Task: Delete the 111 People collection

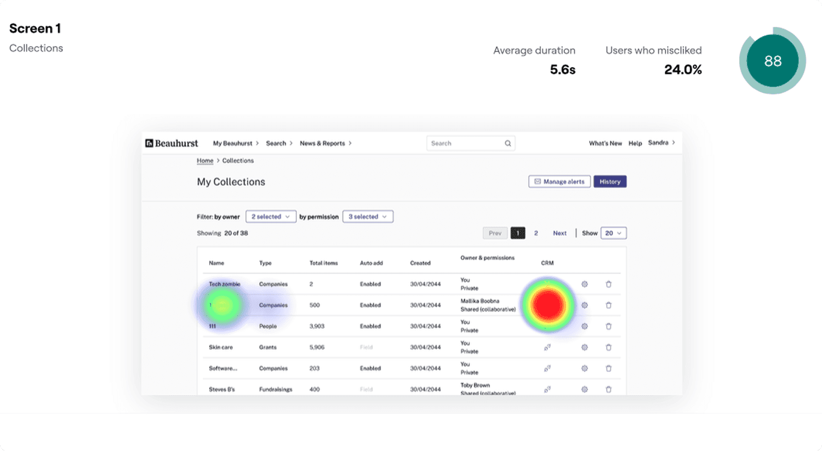Action: tap(609, 326)
